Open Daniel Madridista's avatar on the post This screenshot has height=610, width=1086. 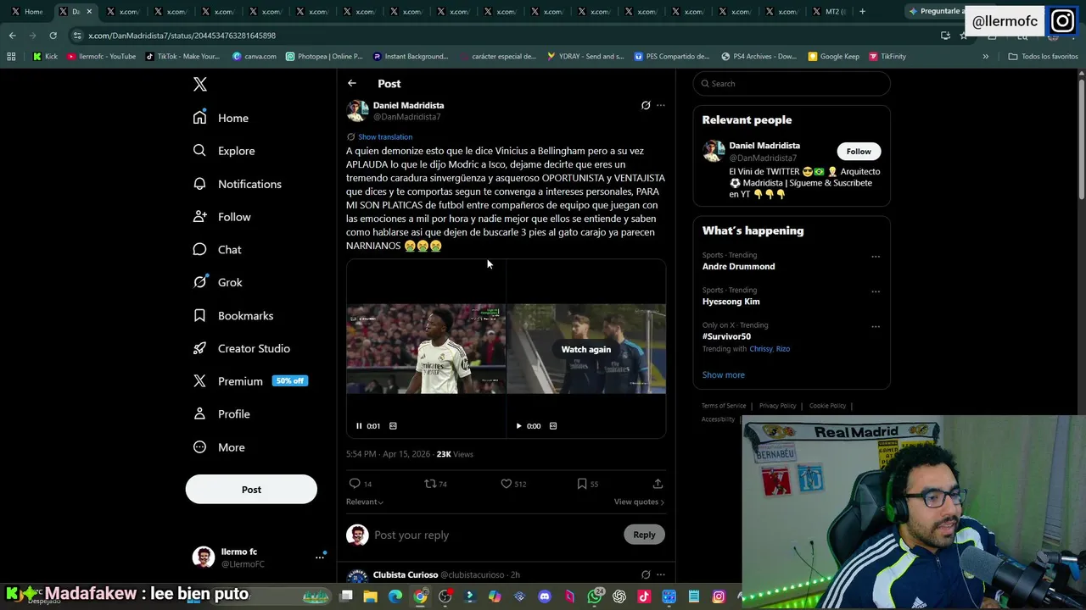point(357,111)
